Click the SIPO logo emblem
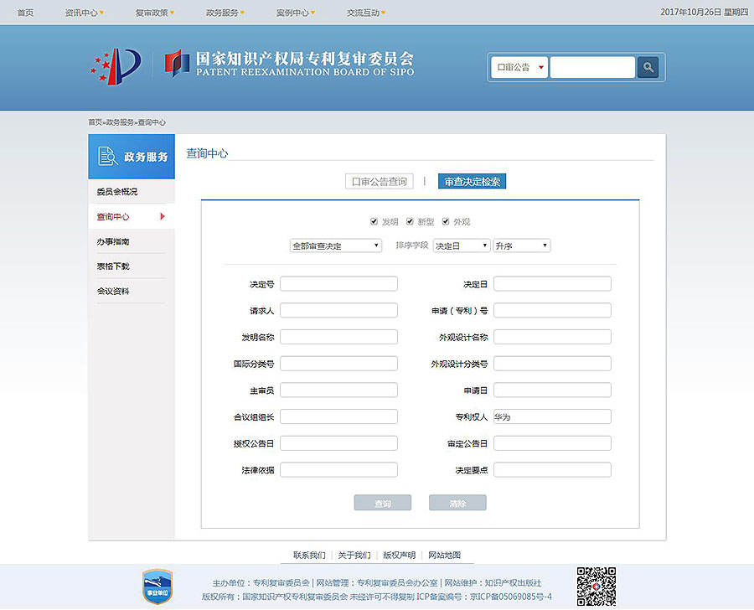Image resolution: width=754 pixels, height=610 pixels. click(116, 66)
